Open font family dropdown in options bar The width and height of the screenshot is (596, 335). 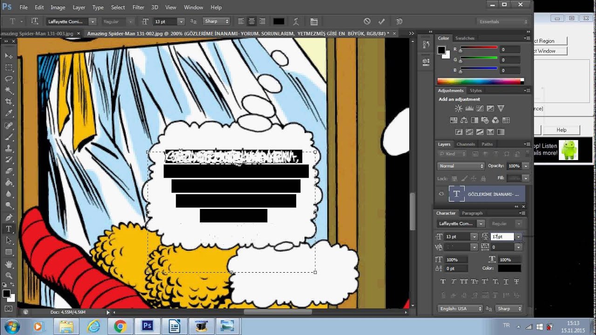93,21
